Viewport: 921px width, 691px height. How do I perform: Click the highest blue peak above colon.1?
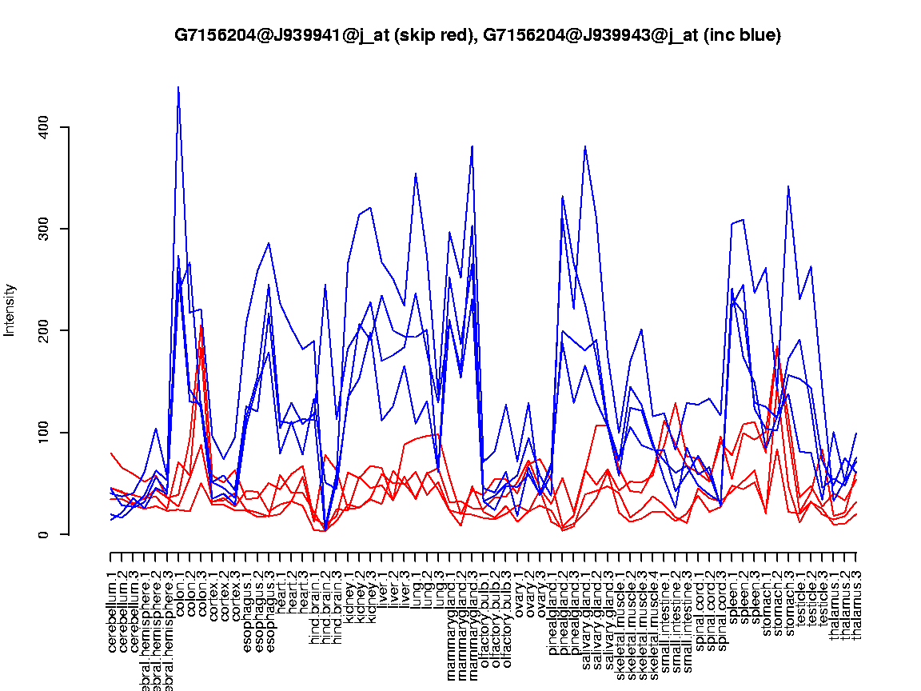(x=178, y=87)
